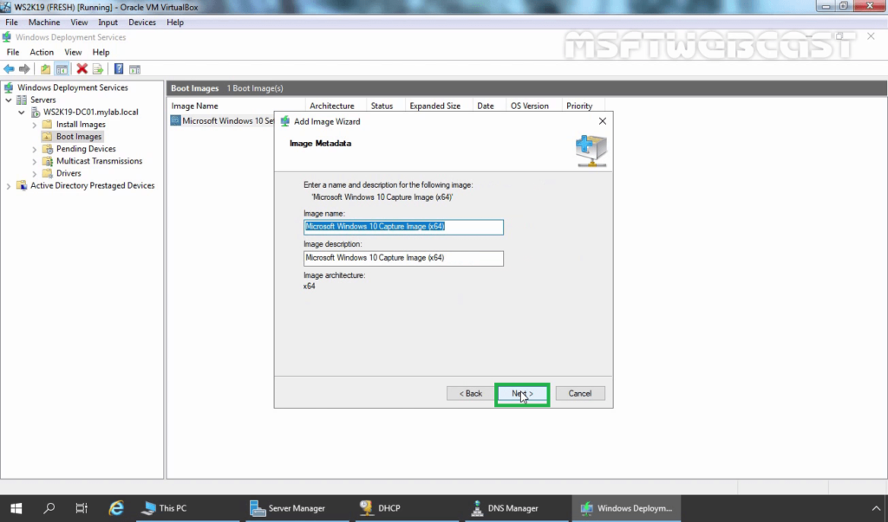This screenshot has height=522, width=888.
Task: Open the WDS Action menu
Action: pos(42,52)
